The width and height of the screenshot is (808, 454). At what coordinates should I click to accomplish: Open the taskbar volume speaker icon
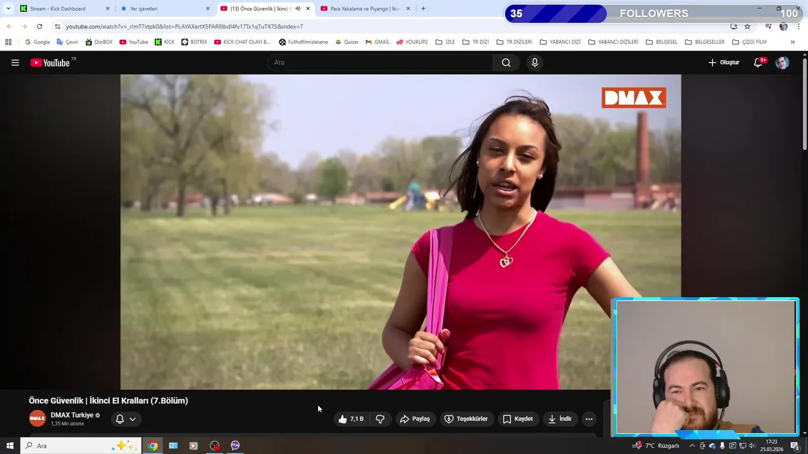click(752, 446)
